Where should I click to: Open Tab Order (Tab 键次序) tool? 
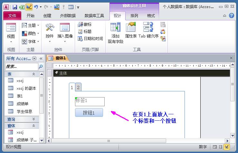click(x=148, y=30)
